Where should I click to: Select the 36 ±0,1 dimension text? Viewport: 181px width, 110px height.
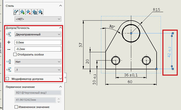click(x=131, y=75)
